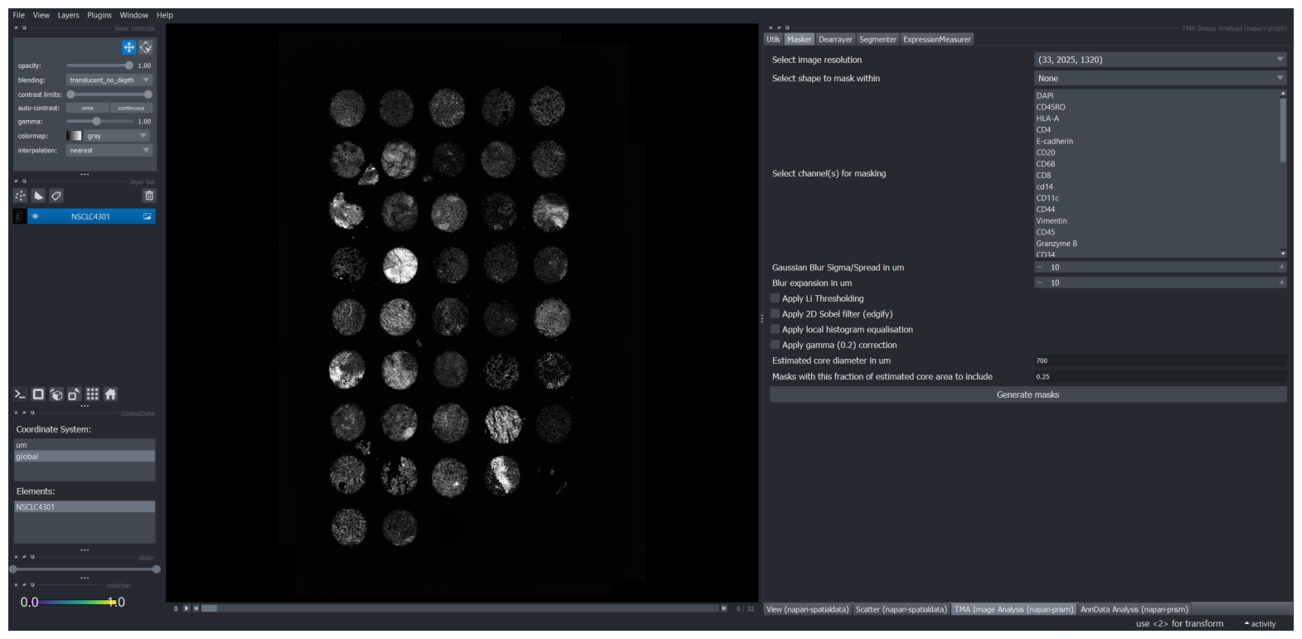1302x639 pixels.
Task: Decrease Gaussian Blur Sigma with minus
Action: tap(1039, 268)
